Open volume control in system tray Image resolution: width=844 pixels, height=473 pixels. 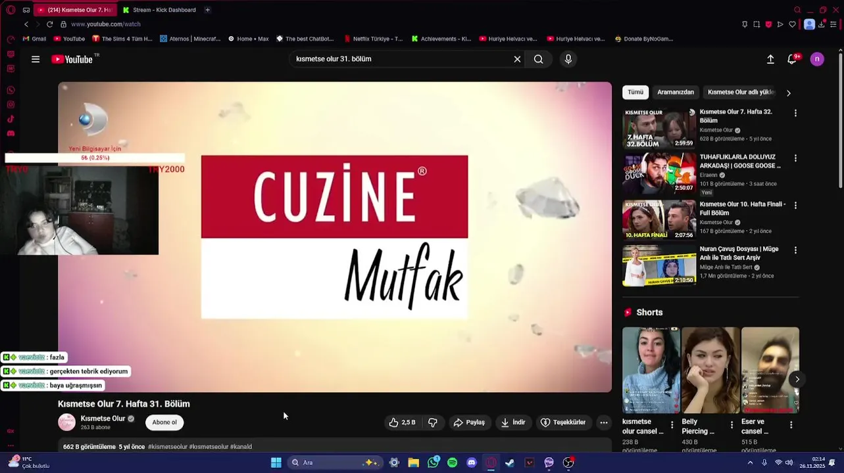click(789, 462)
